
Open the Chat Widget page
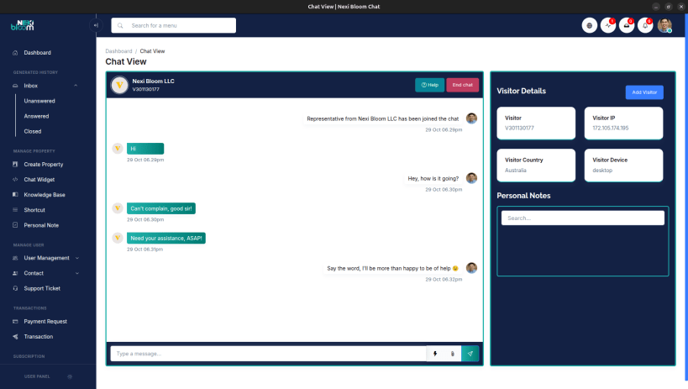pos(39,180)
